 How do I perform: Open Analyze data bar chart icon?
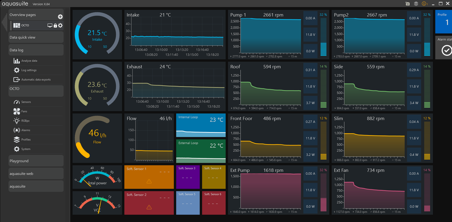pos(17,61)
